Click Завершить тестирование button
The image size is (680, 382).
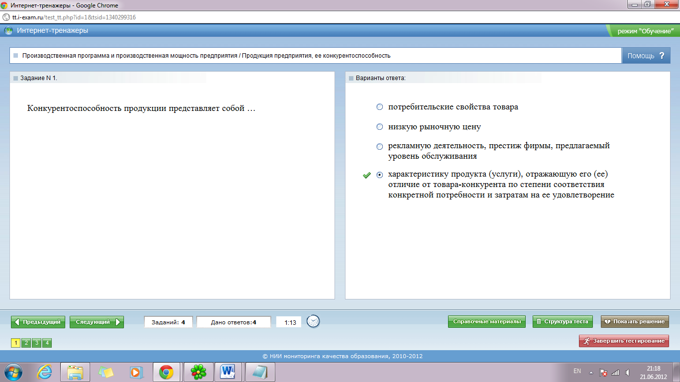pyautogui.click(x=624, y=341)
